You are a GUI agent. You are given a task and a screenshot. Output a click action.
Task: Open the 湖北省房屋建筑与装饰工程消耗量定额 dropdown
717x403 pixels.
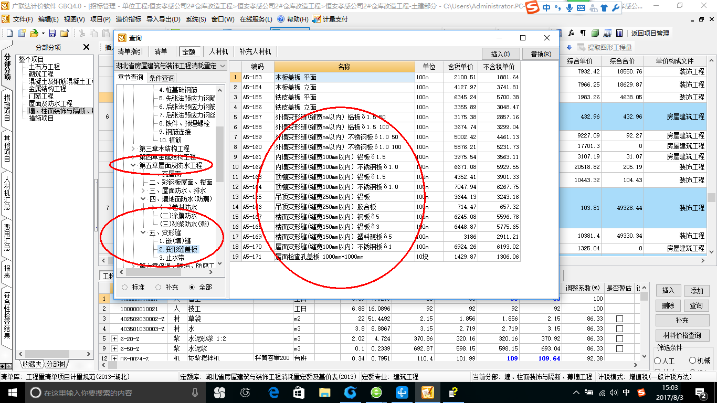coord(223,66)
